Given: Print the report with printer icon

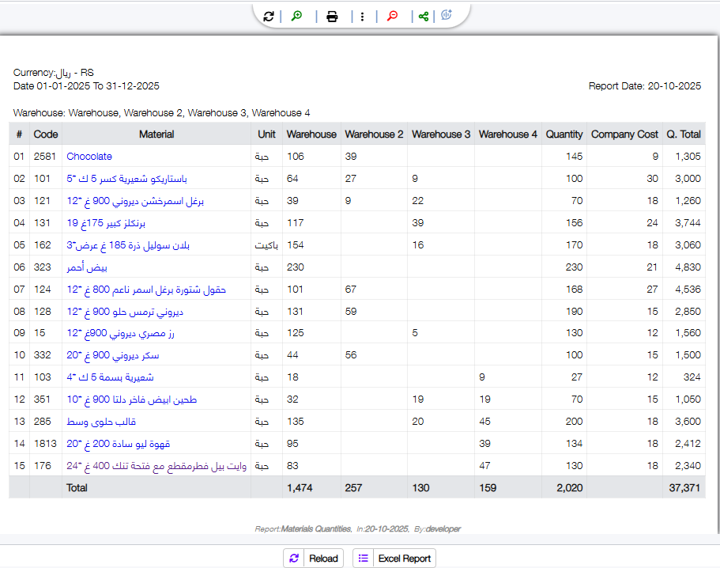Looking at the screenshot, I should [x=332, y=16].
